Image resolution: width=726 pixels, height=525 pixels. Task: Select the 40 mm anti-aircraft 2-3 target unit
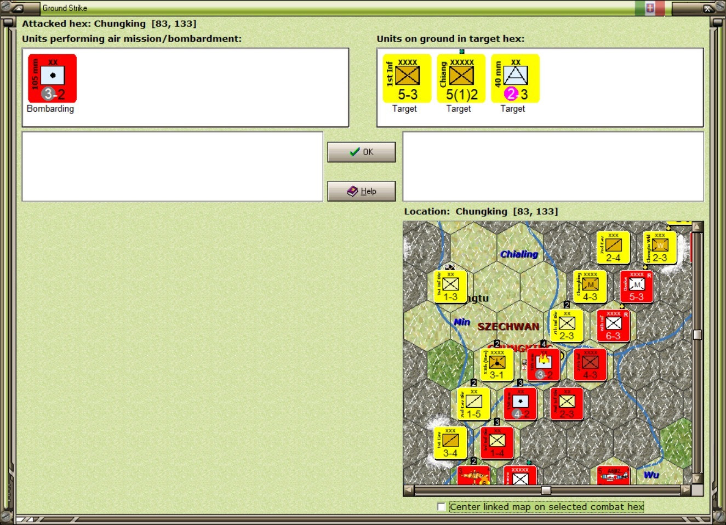coord(515,78)
